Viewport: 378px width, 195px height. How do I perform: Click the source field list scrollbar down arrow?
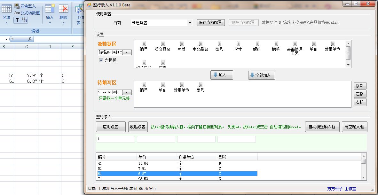(348, 65)
